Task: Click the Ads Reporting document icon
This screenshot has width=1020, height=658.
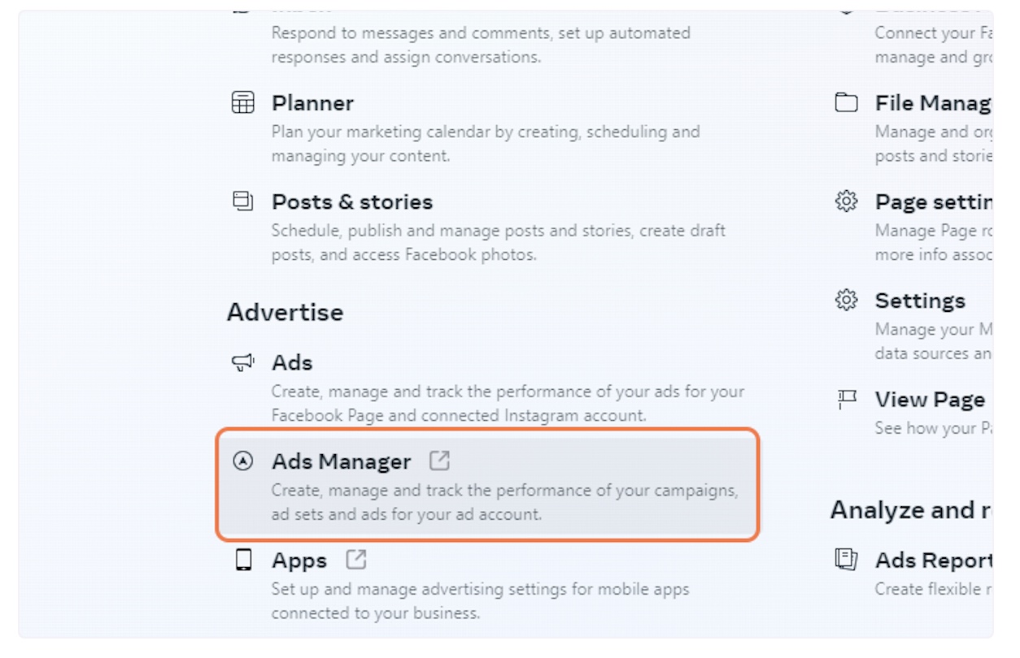Action: (847, 560)
